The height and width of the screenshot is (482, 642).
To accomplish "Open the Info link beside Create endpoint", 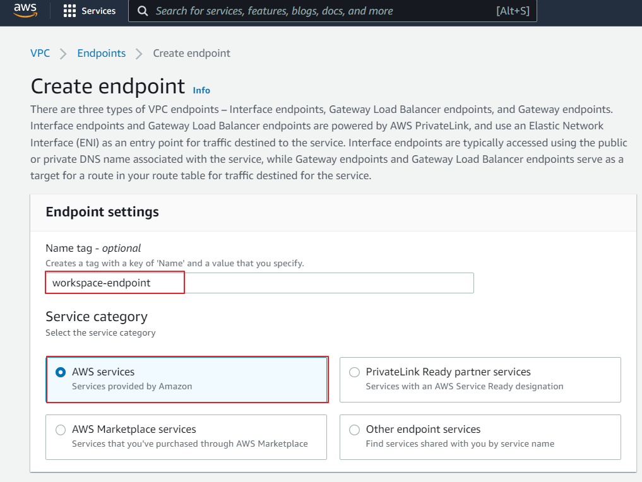I will (x=201, y=90).
